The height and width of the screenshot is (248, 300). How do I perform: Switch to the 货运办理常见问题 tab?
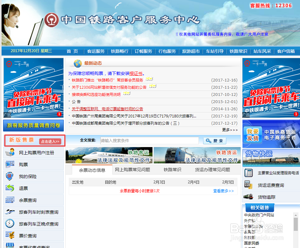pos(212,170)
